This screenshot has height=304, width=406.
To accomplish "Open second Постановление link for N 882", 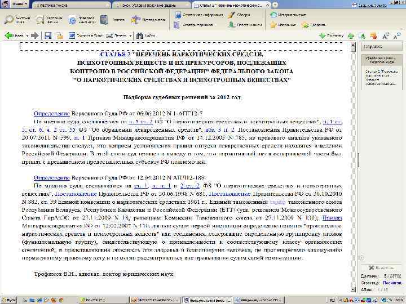I will tap(230, 194).
